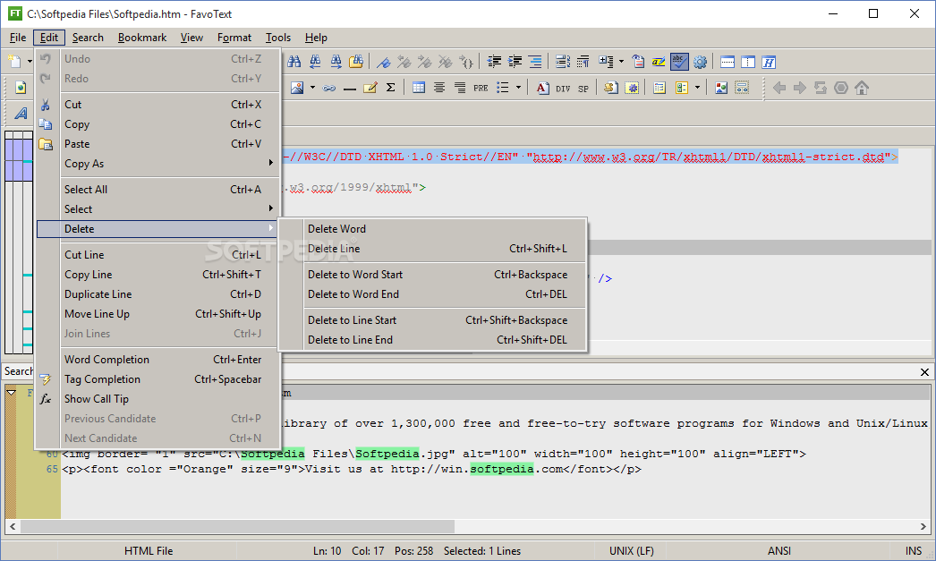Click the sort lines icon
Viewport: 936px width, 561px height.
coord(562,62)
